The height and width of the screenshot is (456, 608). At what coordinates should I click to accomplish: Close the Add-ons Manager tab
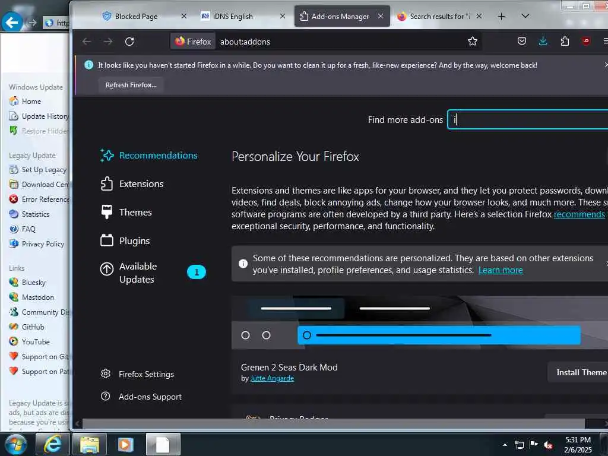point(381,16)
